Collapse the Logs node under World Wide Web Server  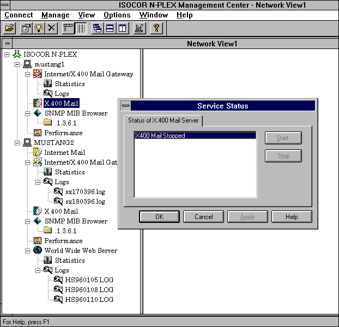coord(38,270)
